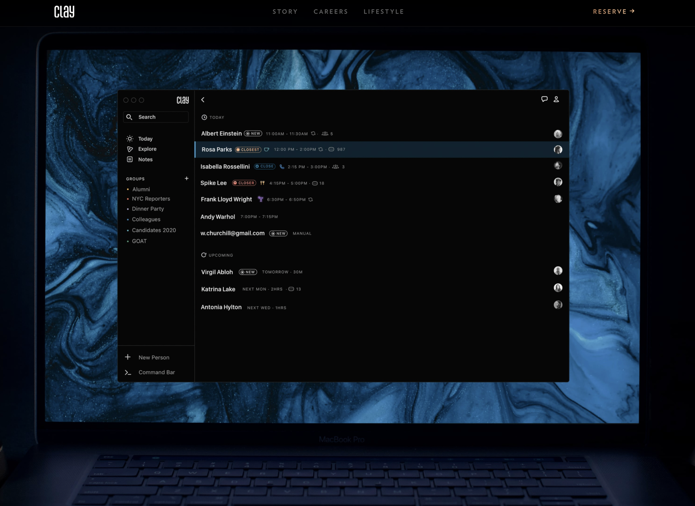Image resolution: width=695 pixels, height=506 pixels.
Task: Open the Story page from top navigation
Action: [x=285, y=12]
